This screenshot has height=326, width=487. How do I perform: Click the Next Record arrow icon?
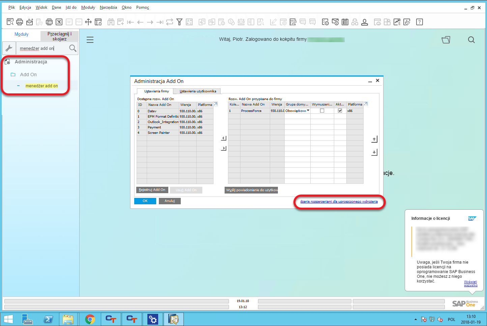click(150, 22)
